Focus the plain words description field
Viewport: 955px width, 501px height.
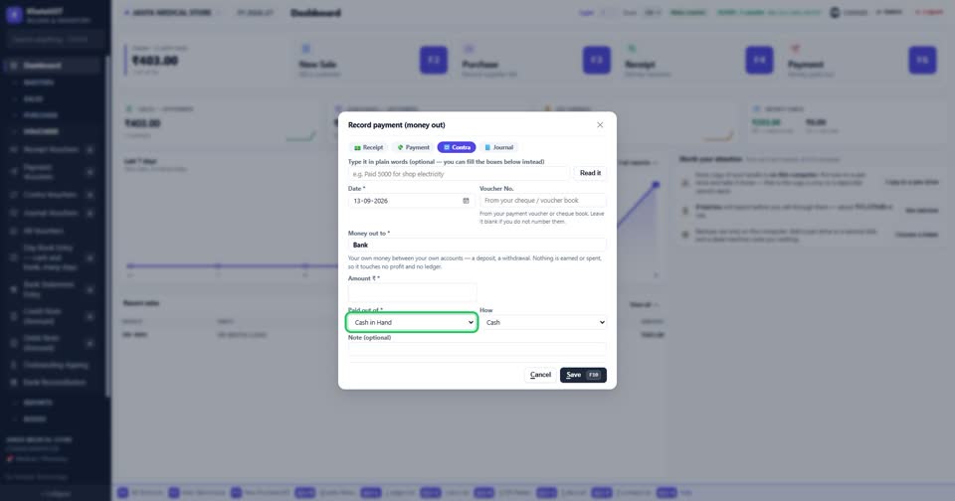click(459, 174)
